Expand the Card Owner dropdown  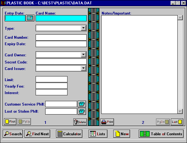pos(83,55)
